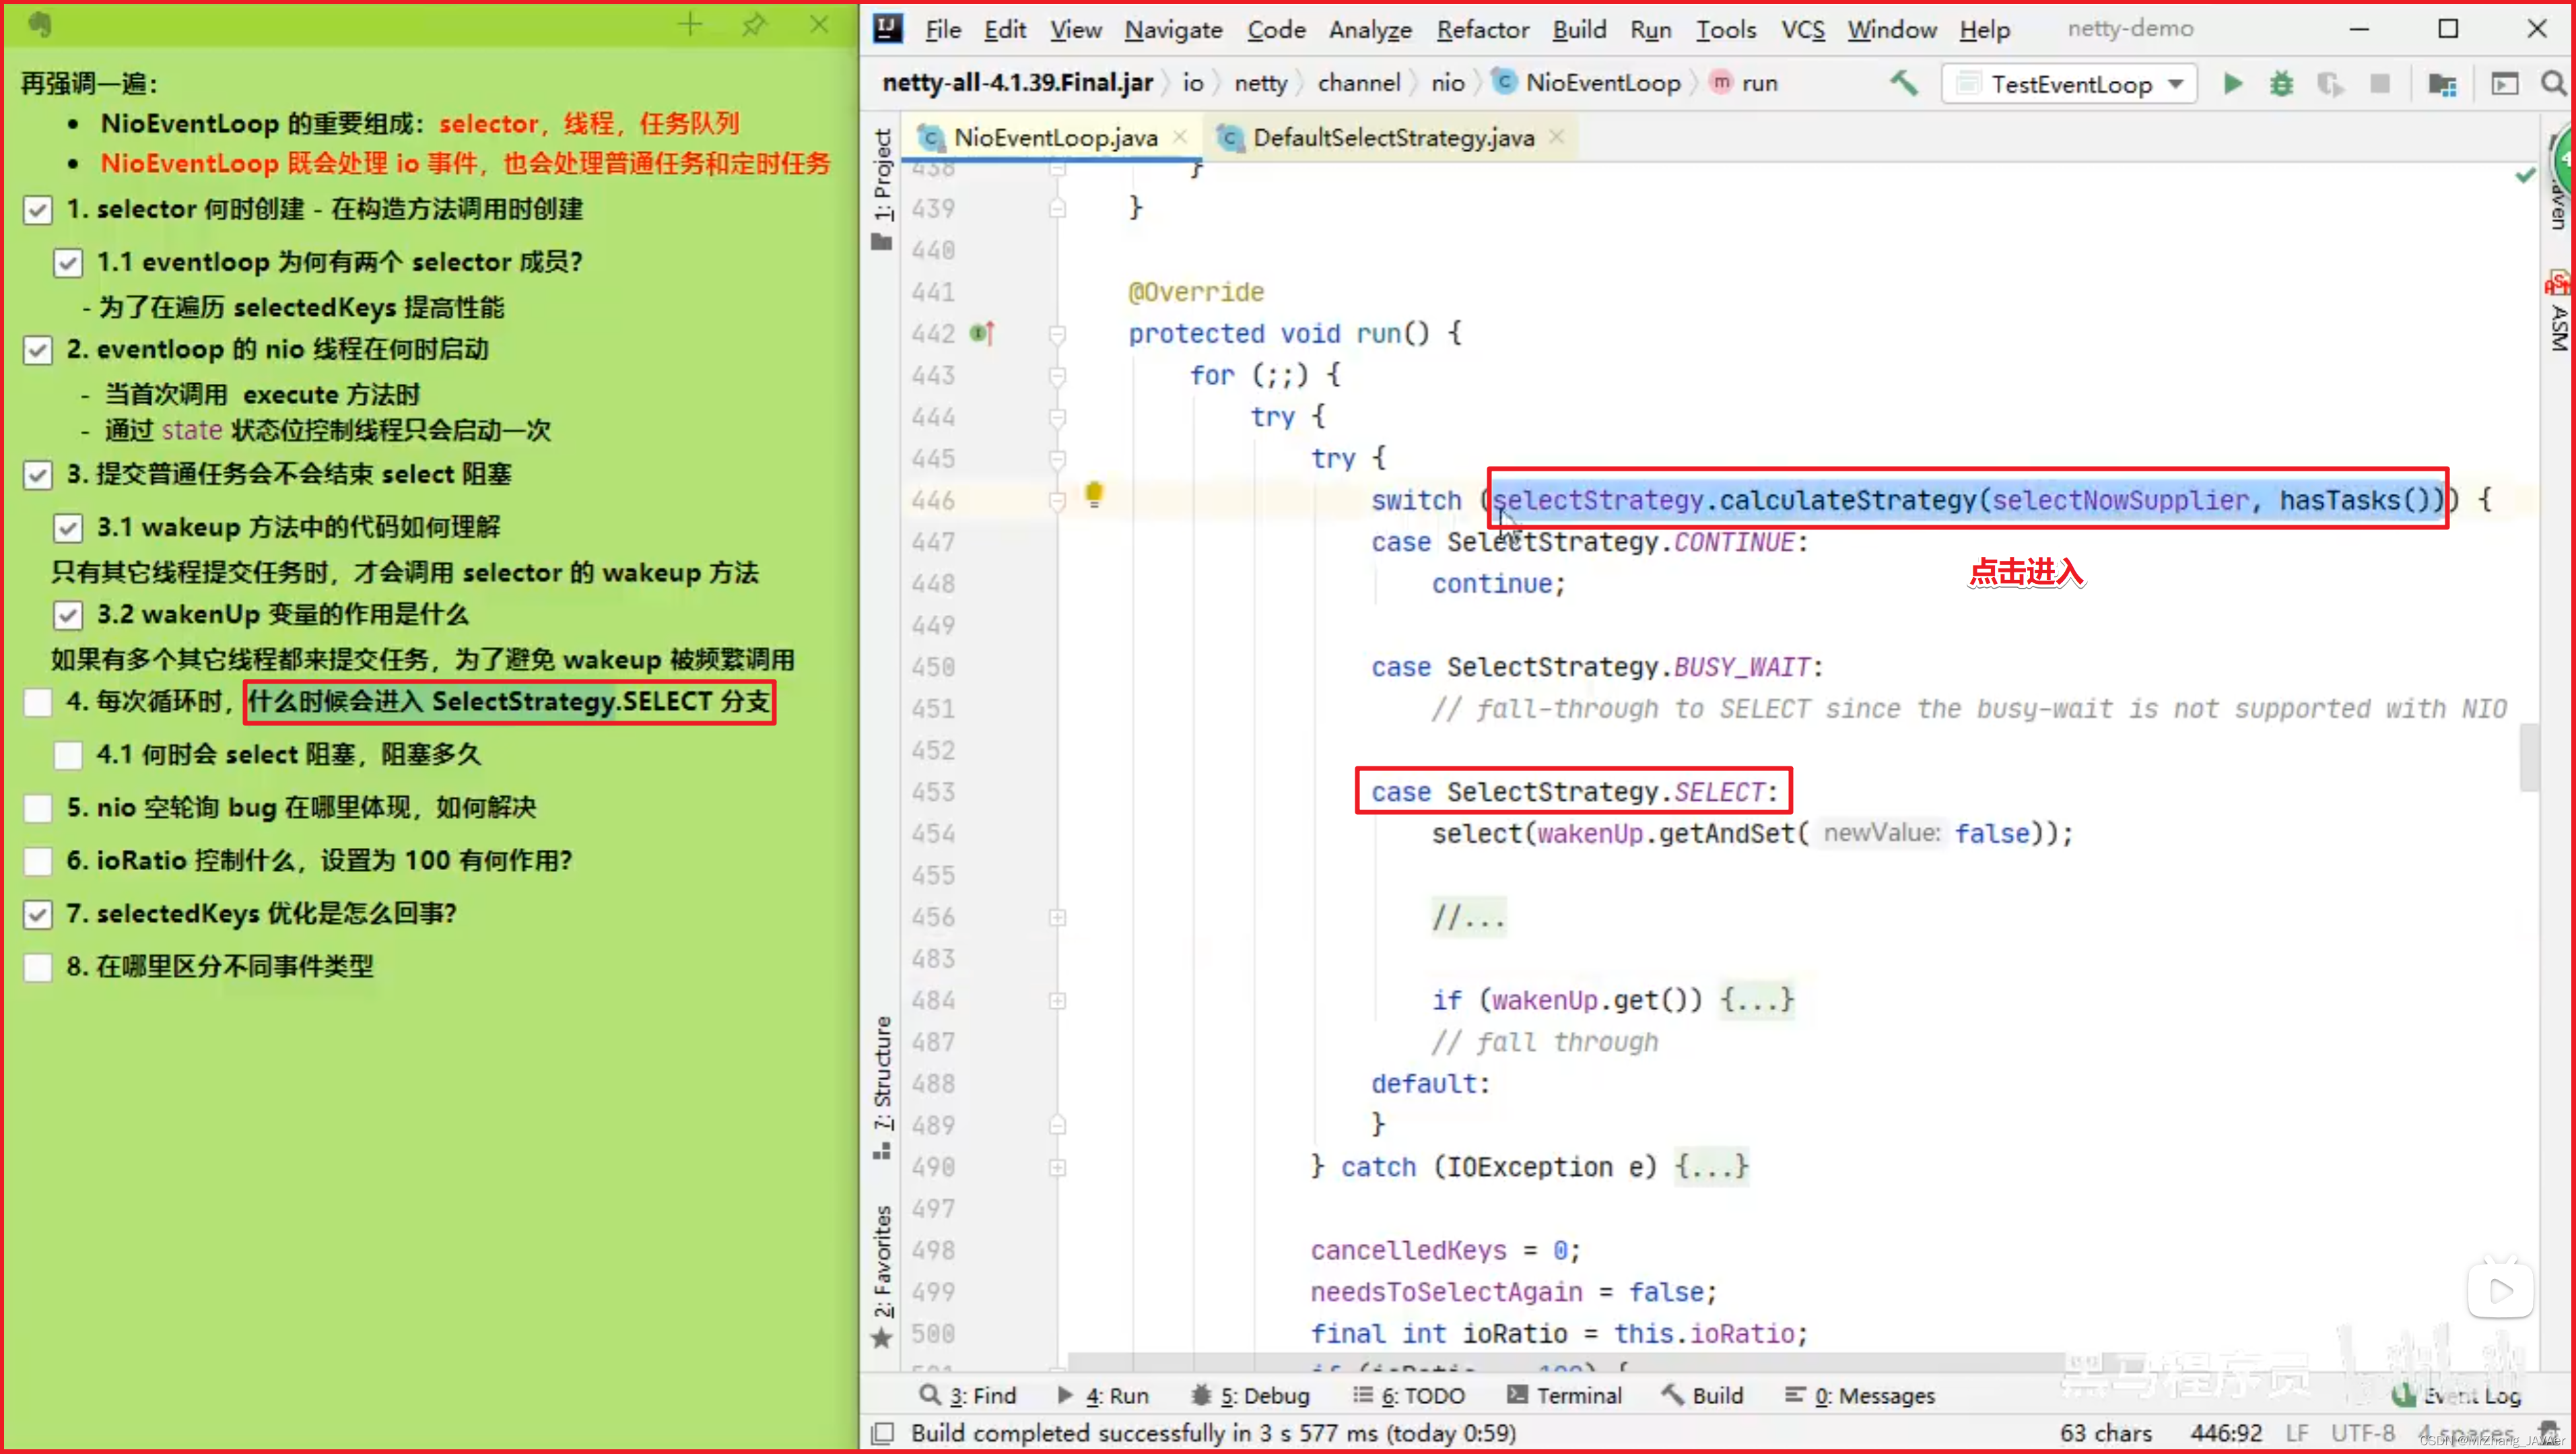
Task: Check '8. 在哪里区分不同事件类型' checkbox
Action: (38, 967)
